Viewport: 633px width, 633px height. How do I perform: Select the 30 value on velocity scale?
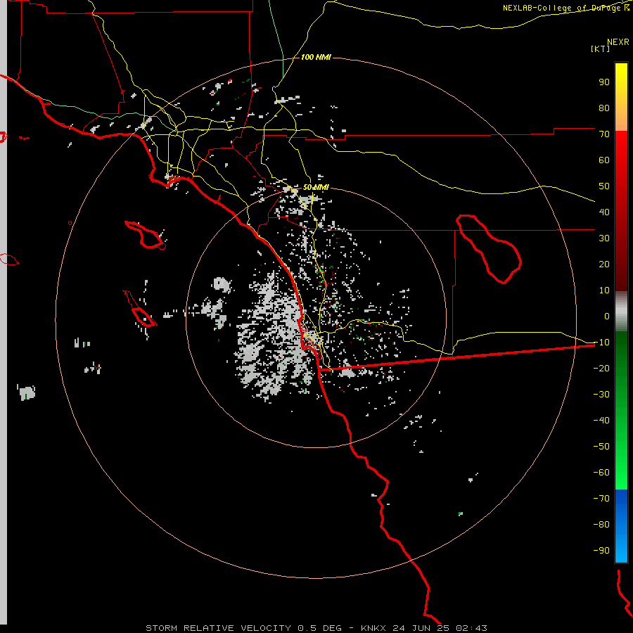pyautogui.click(x=604, y=238)
